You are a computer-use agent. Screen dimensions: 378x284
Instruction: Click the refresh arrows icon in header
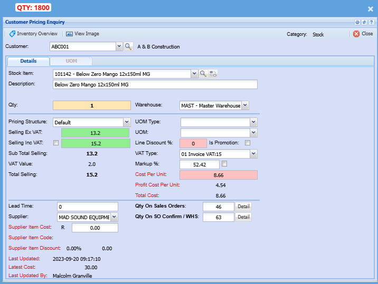pos(364,22)
